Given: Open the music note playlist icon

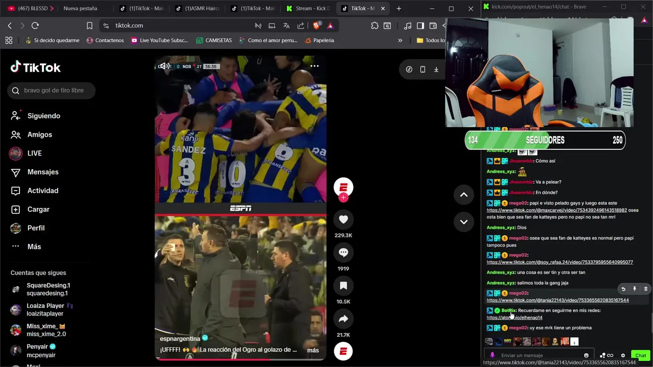Looking at the screenshot, I should (x=408, y=25).
